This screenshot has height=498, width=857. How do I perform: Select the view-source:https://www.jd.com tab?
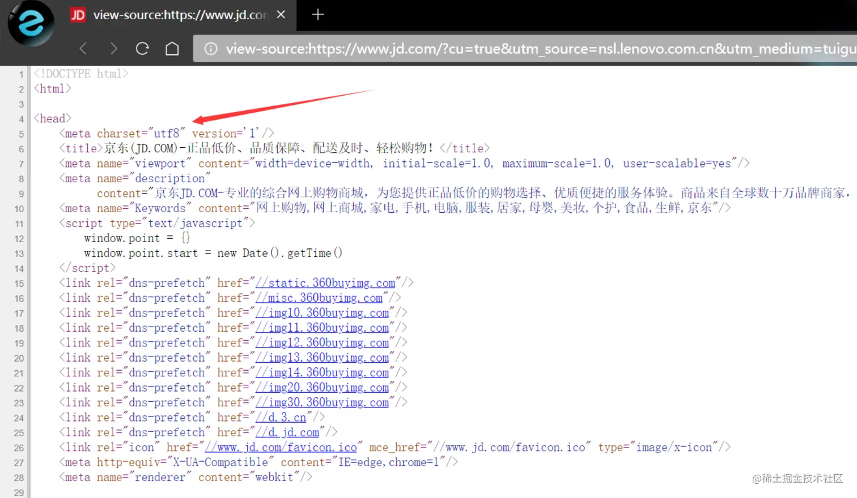[179, 15]
